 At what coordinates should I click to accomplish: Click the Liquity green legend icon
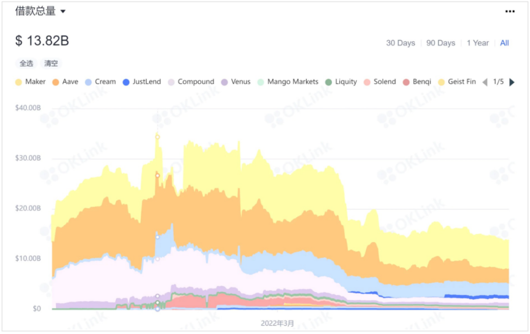coord(328,82)
